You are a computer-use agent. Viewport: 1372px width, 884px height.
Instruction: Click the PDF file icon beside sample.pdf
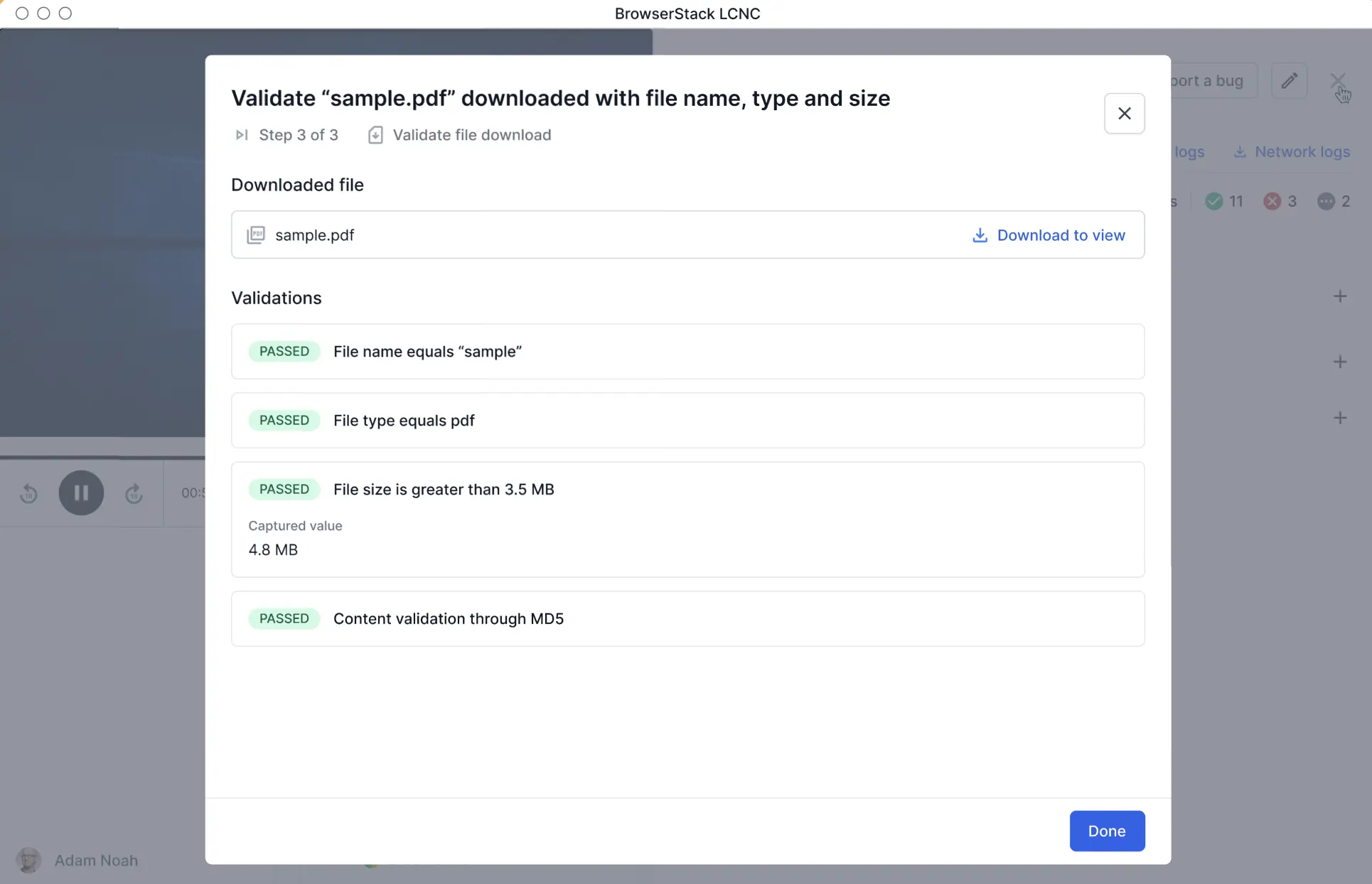tap(256, 235)
